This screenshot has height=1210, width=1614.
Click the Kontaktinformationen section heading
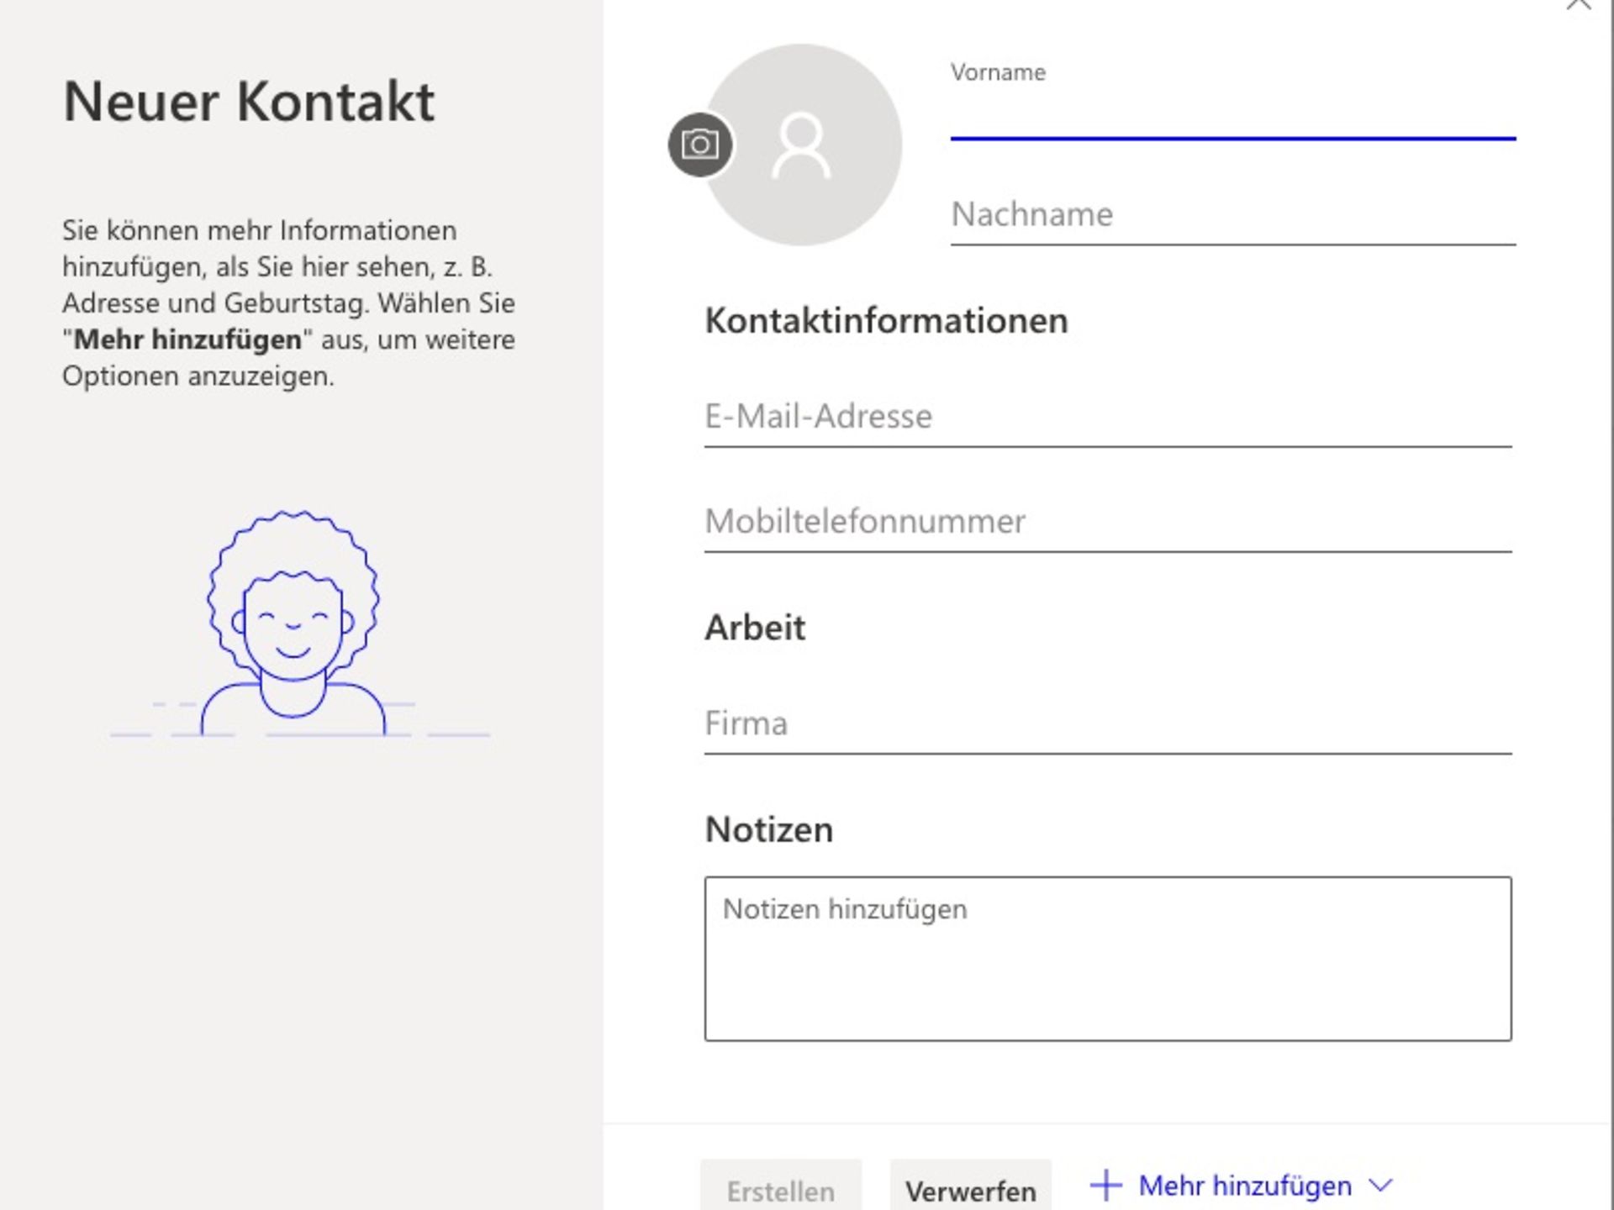(x=887, y=320)
